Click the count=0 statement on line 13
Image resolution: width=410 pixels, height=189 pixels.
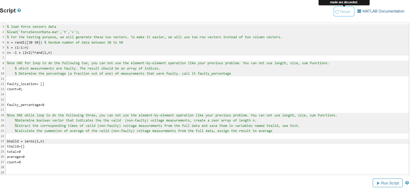(x=14, y=89)
